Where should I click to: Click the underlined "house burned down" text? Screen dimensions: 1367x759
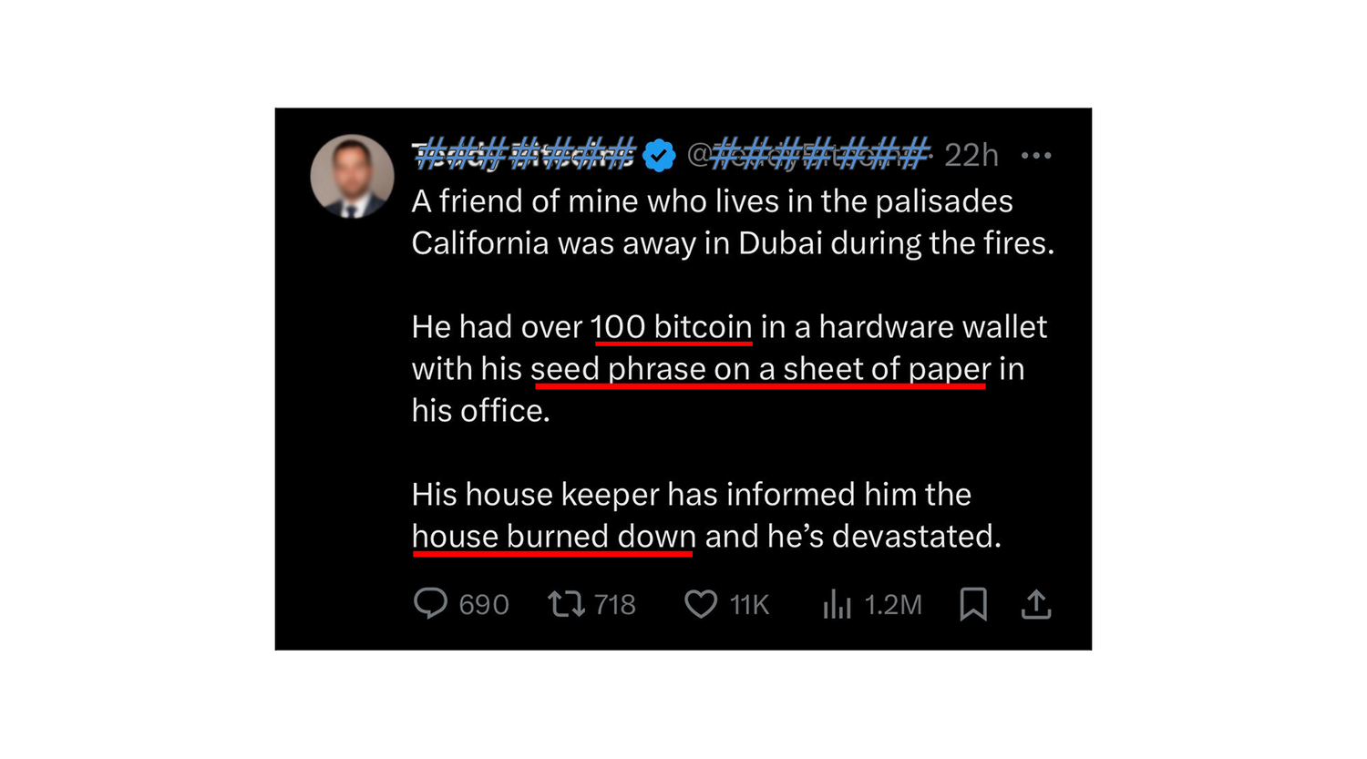click(553, 536)
